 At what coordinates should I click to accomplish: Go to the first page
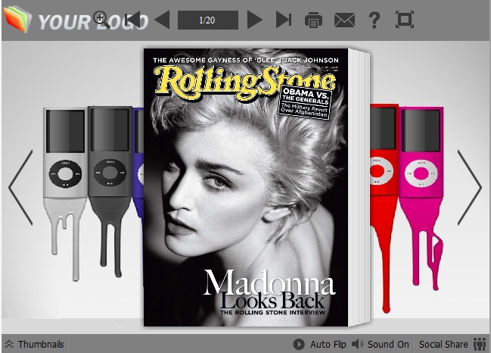(133, 20)
